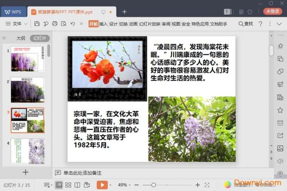The height and width of the screenshot is (191, 287).
Task: Click the window count icon in the title bar
Action: 228,12
